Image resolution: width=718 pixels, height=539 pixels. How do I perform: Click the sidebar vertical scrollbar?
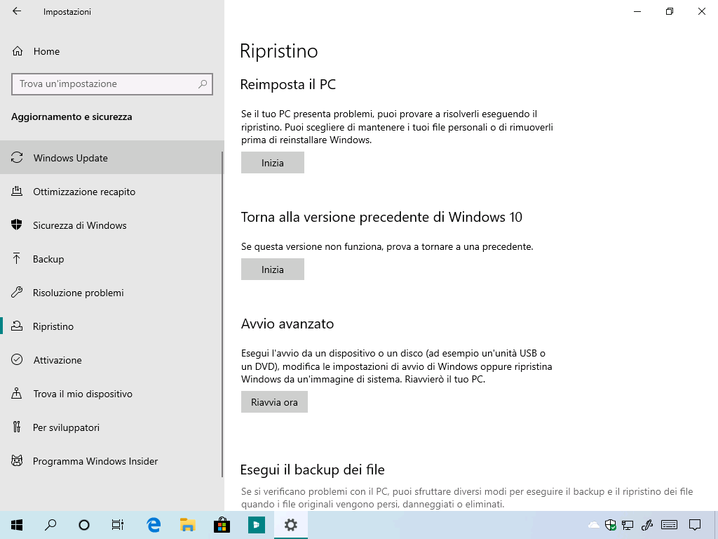223,315
